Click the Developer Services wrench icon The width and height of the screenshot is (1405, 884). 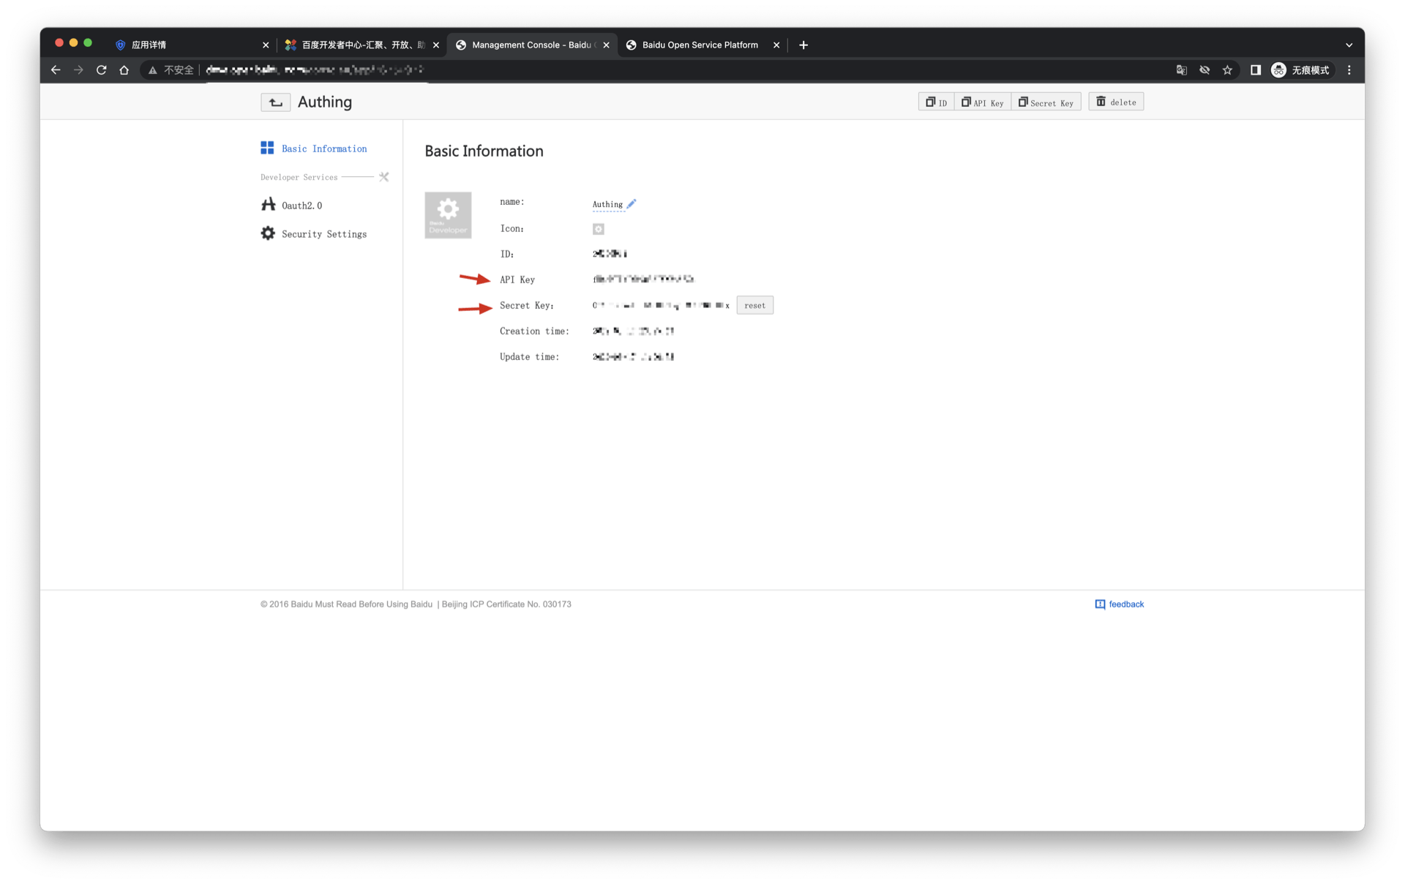click(x=383, y=176)
